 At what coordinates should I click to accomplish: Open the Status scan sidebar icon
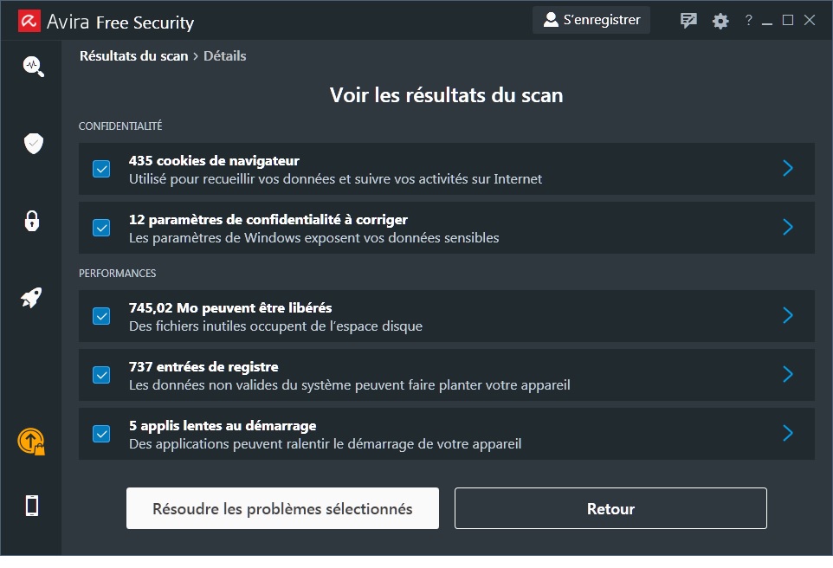click(33, 67)
